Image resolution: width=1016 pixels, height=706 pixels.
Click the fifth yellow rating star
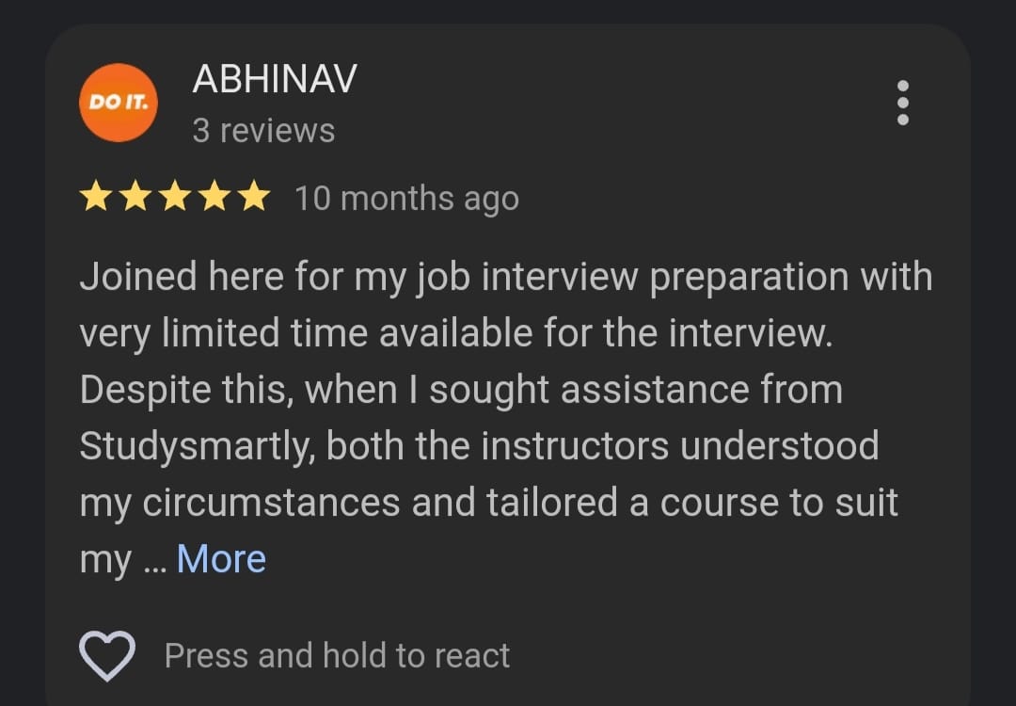[254, 197]
